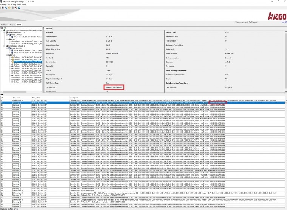Open help via the blue question icon
The height and width of the screenshot is (210, 287).
click(x=19, y=8)
